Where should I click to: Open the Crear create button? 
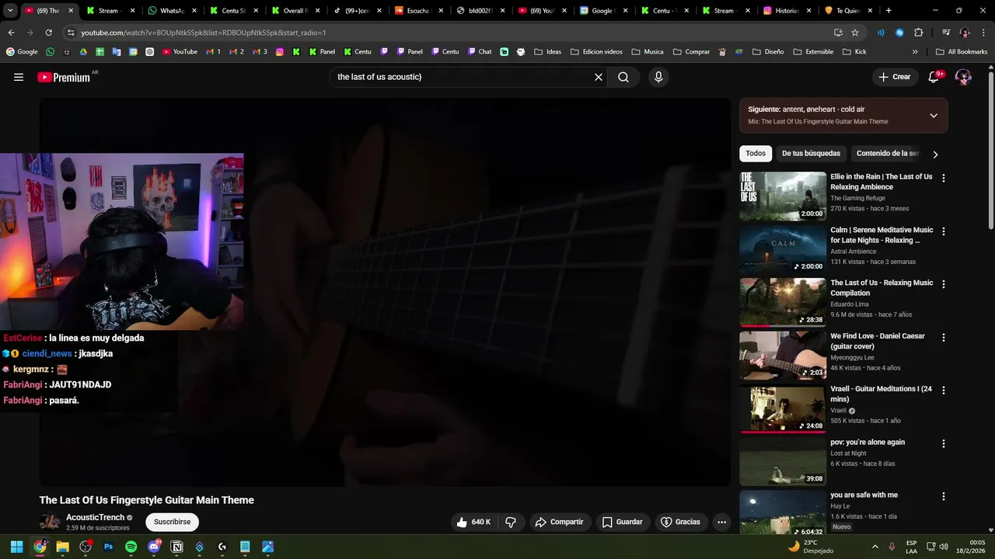click(x=894, y=77)
